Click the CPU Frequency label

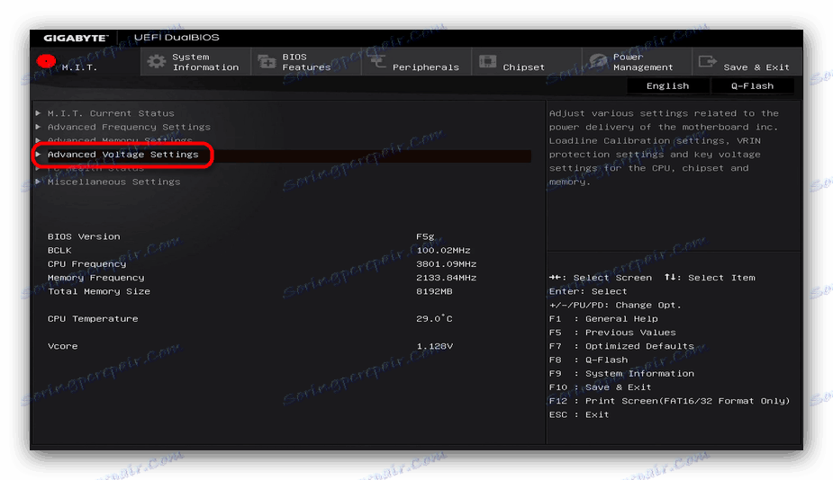coord(86,264)
